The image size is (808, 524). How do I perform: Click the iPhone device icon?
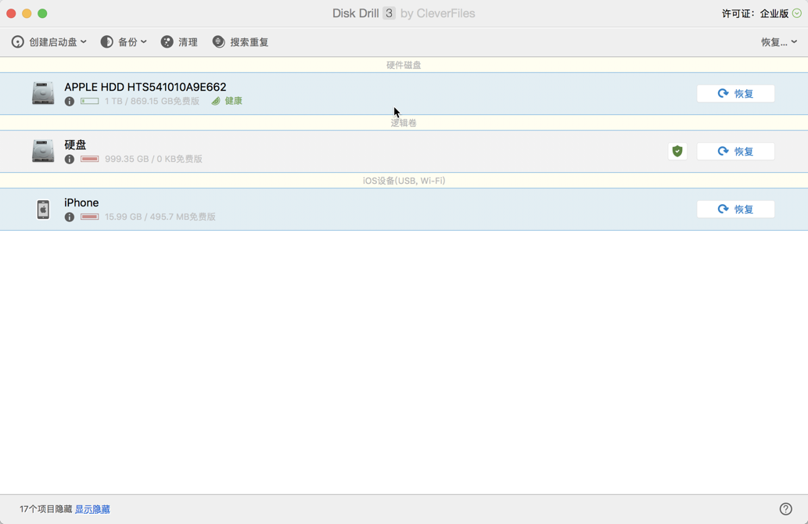point(43,209)
